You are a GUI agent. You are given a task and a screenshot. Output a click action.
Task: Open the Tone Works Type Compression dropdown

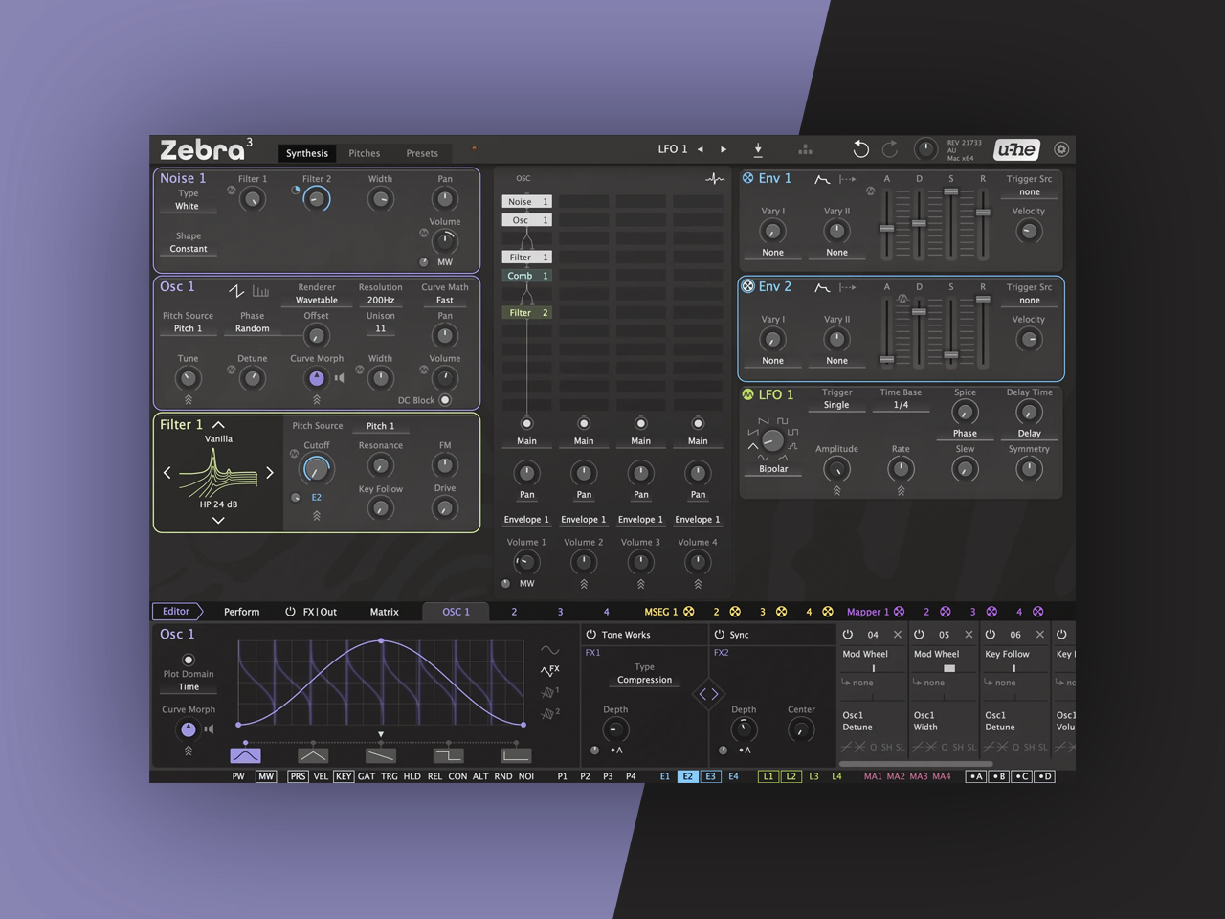pyautogui.click(x=644, y=680)
